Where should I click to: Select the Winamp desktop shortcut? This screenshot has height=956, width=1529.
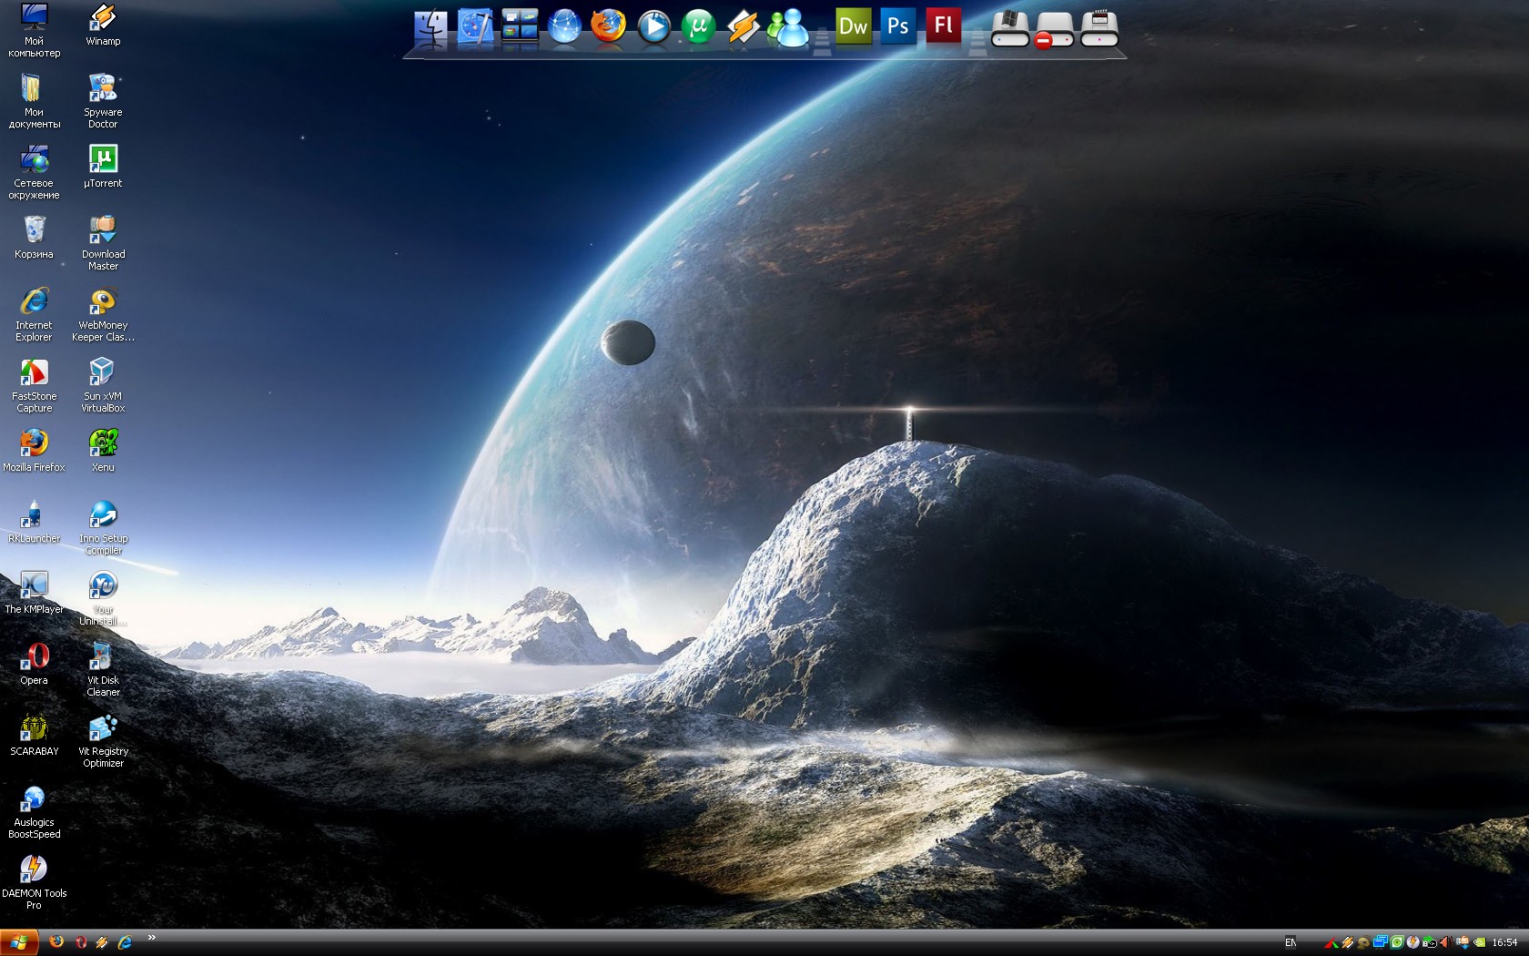103,25
